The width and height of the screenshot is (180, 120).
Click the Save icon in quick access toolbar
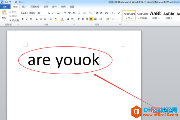coord(6,2)
